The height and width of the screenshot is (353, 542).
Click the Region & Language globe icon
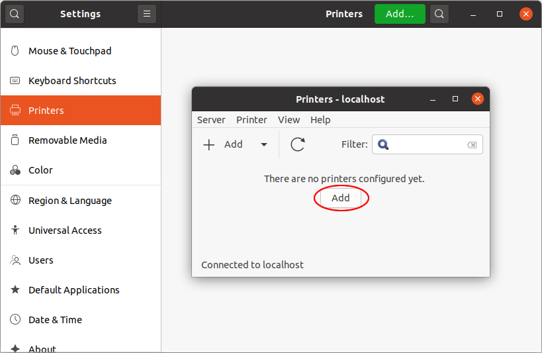click(15, 200)
